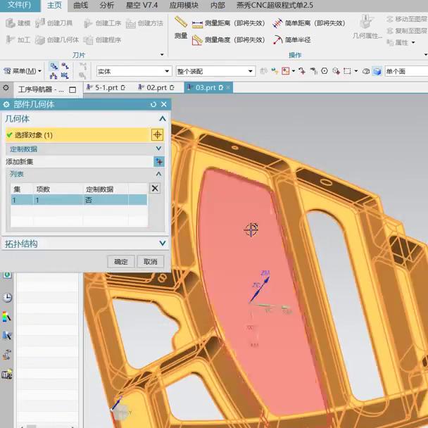This screenshot has width=428, height=428.
Task: Toggle the rectangle selection mode icon
Action: 347,71
